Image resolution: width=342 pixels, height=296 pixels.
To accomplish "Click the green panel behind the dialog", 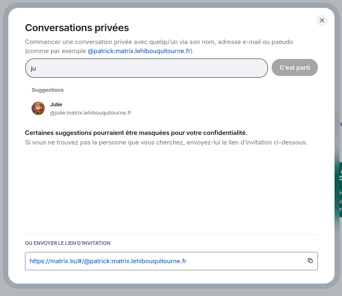I will point(338,189).
